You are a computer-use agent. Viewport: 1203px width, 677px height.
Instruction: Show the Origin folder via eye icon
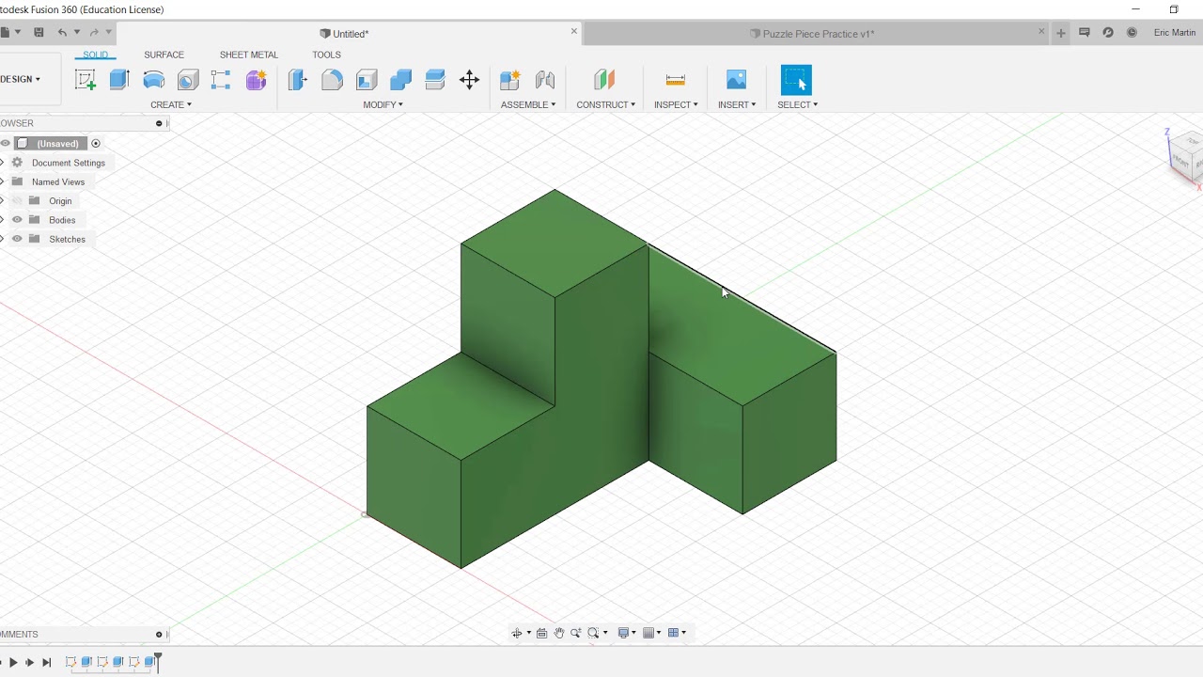click(x=17, y=200)
